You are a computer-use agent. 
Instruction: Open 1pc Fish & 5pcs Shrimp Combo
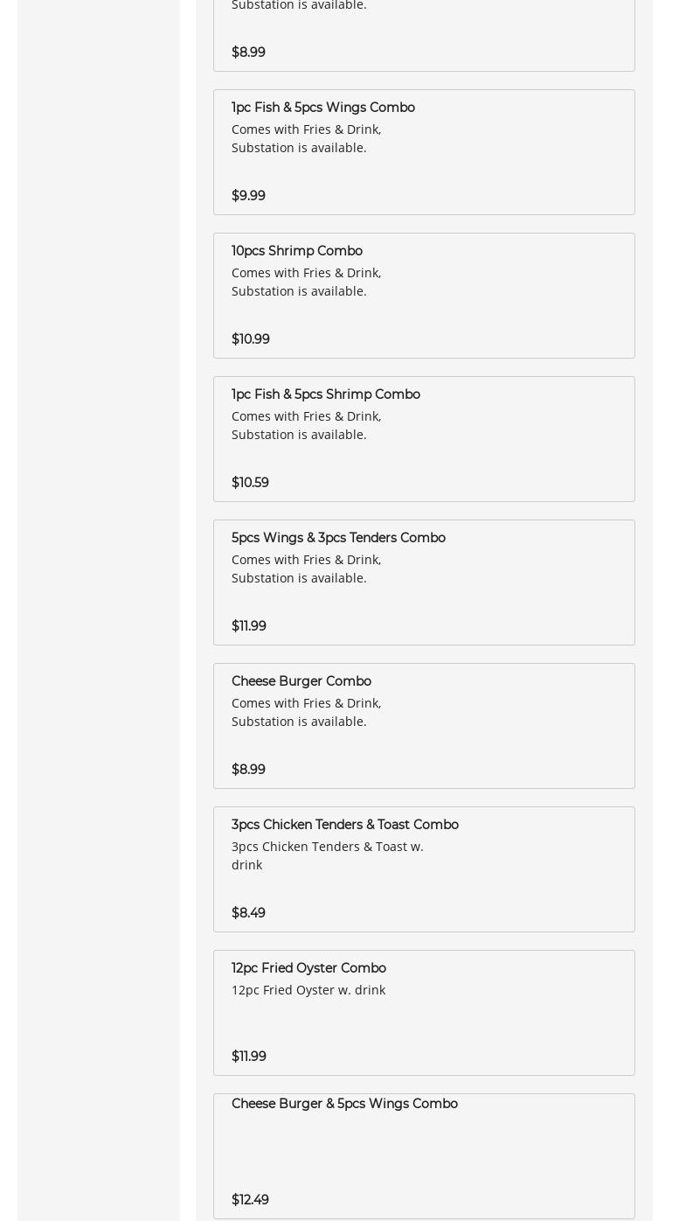coord(325,394)
